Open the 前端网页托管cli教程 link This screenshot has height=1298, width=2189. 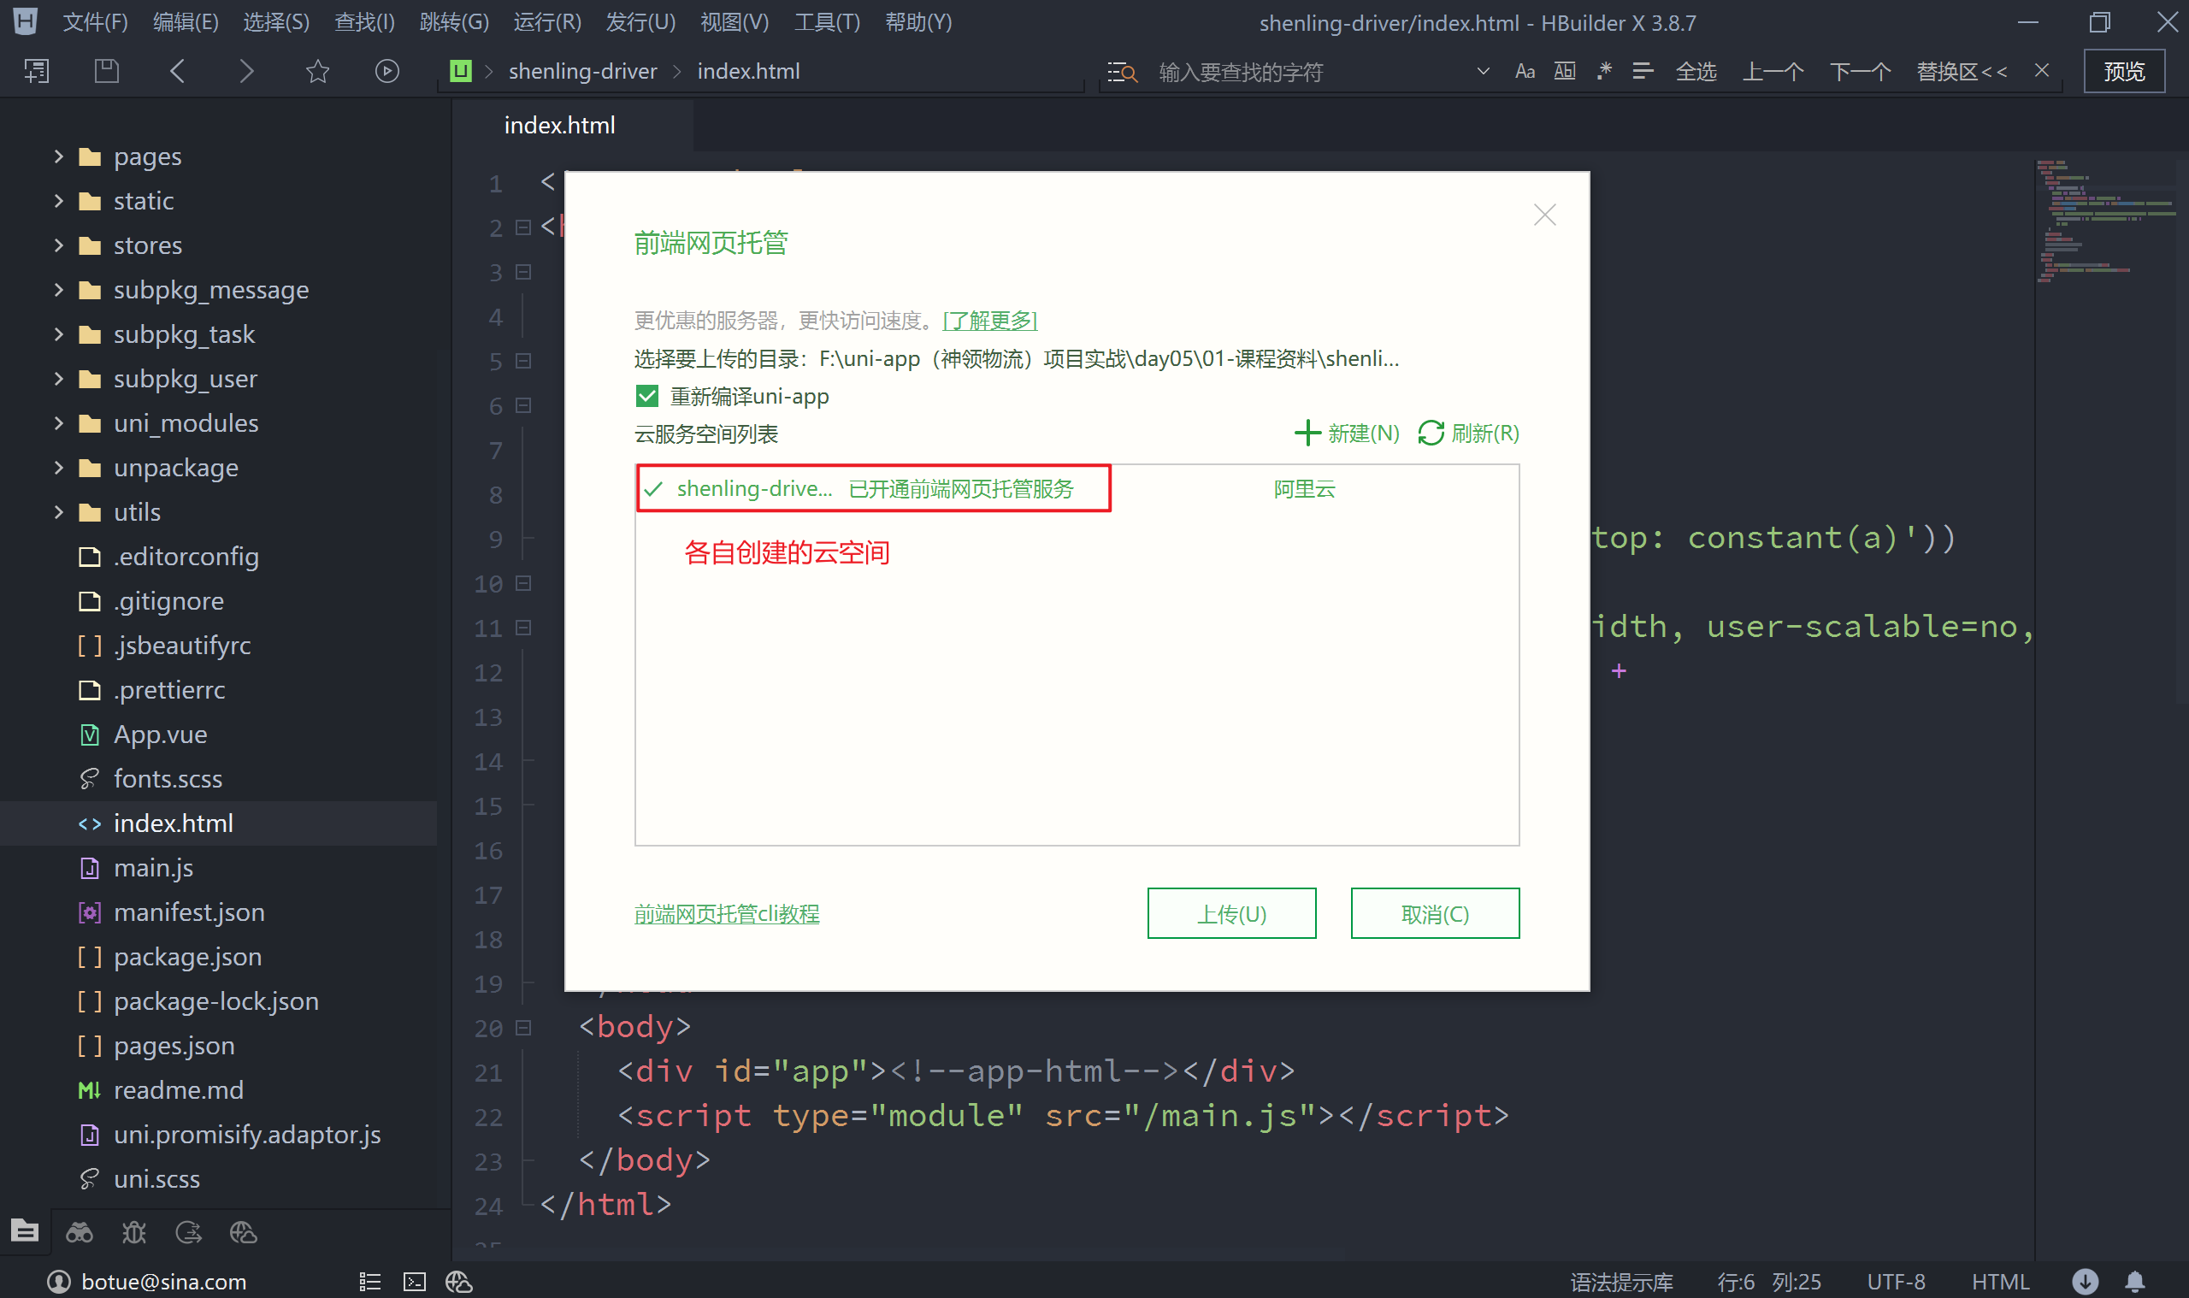coord(726,913)
